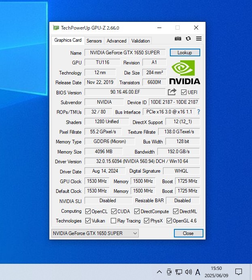Click the Close button
The width and height of the screenshot is (252, 280).
click(x=188, y=233)
